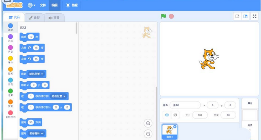Screen dimensions: 261x140
Task: Open the 教程 tutorials button
Action: point(72,5)
